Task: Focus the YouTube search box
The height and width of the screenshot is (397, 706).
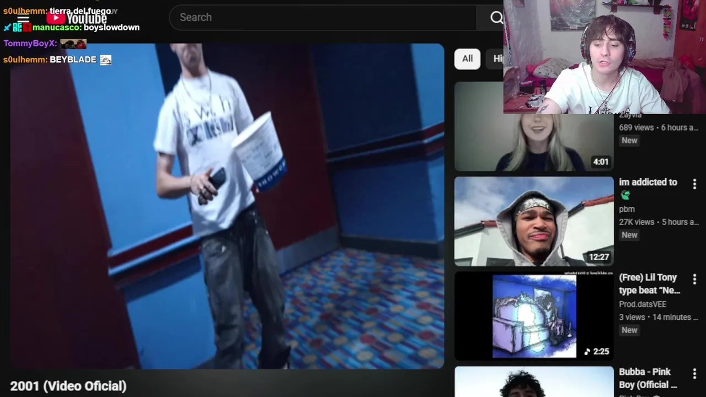Action: [x=323, y=17]
